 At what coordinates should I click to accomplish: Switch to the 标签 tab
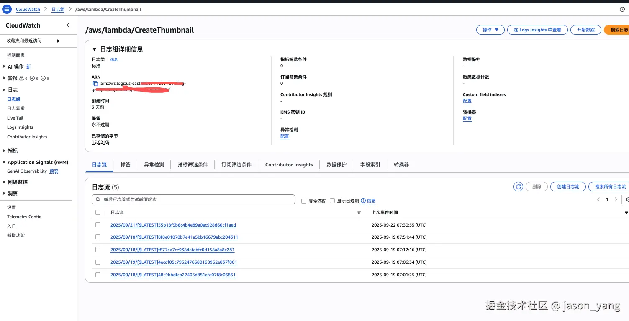[x=126, y=165]
